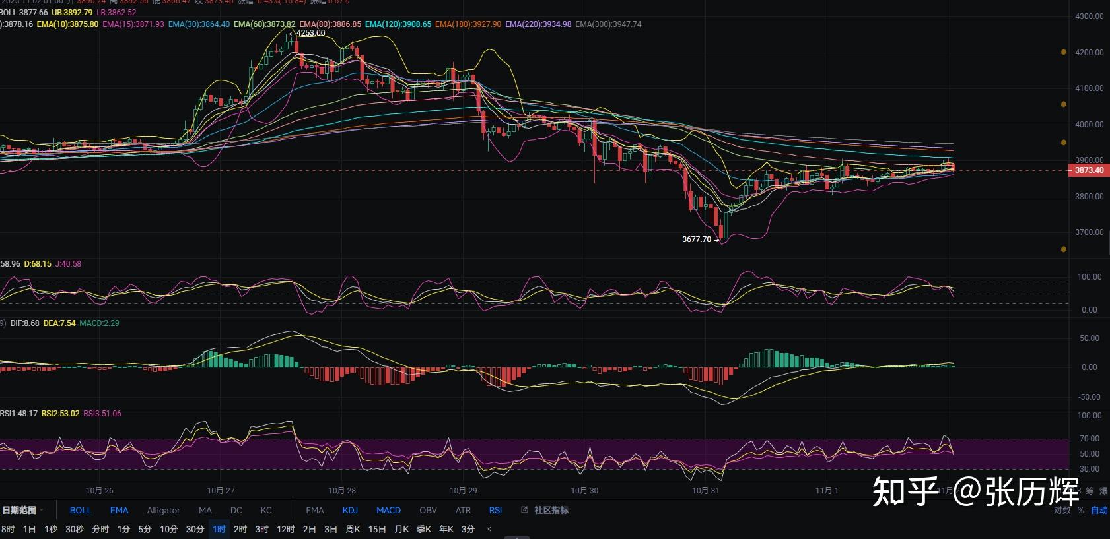Disable the KDJ sub-indicator

(x=350, y=510)
